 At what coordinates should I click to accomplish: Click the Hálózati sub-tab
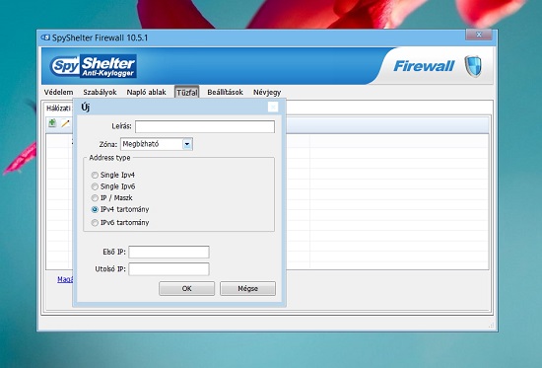[59, 109]
